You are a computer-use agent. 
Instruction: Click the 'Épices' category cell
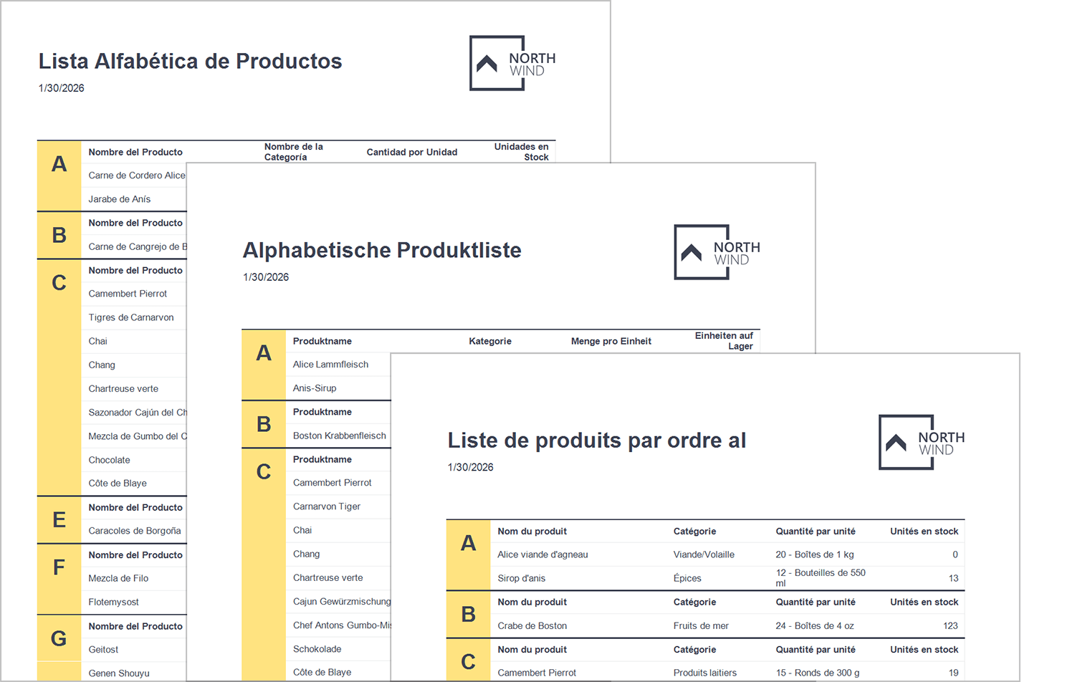pyautogui.click(x=687, y=578)
